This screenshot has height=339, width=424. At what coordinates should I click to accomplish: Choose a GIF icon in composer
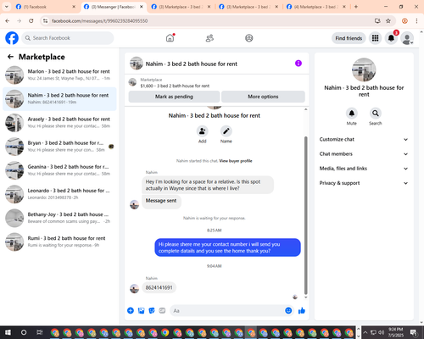(162, 311)
